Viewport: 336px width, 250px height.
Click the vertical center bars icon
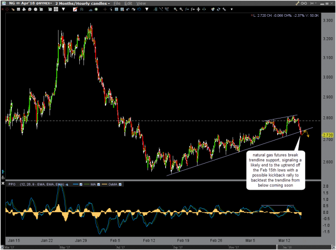(x=198, y=9)
